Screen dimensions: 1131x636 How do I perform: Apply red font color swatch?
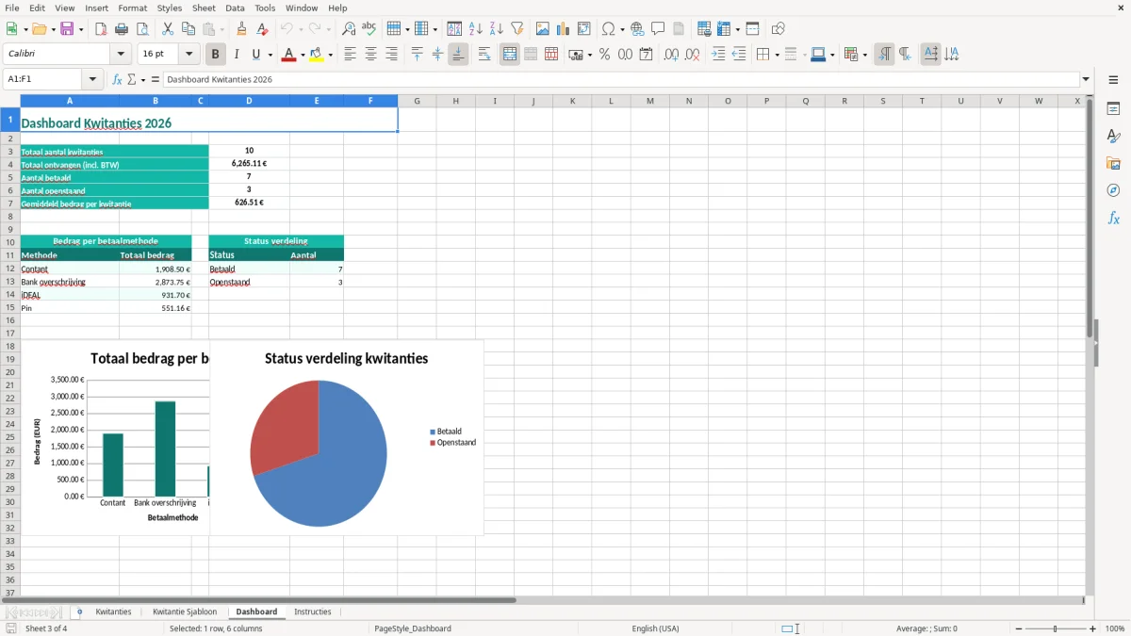click(288, 55)
